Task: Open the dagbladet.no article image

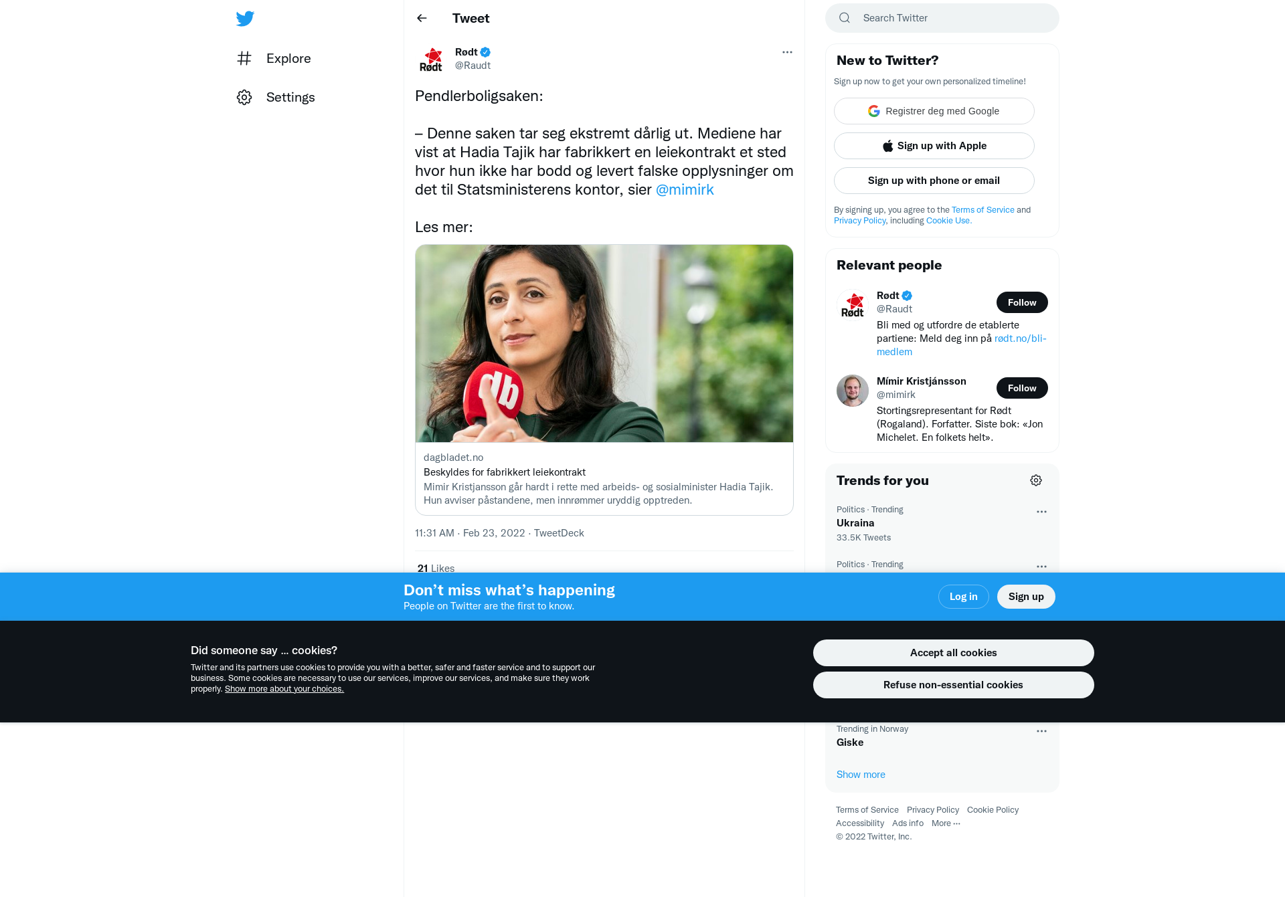Action: (604, 343)
